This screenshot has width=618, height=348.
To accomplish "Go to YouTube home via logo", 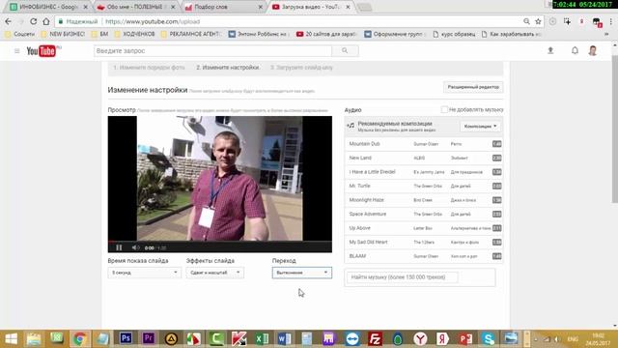I will (x=42, y=51).
